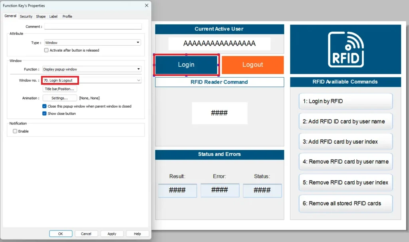Switch to the Security tab
The height and width of the screenshot is (242, 409).
point(26,16)
